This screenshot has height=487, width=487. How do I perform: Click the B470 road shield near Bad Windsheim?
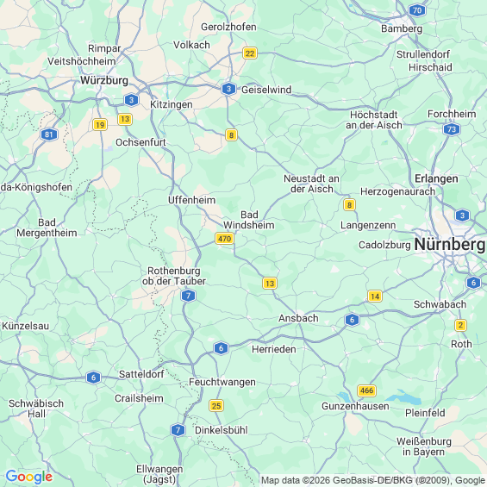coord(224,239)
